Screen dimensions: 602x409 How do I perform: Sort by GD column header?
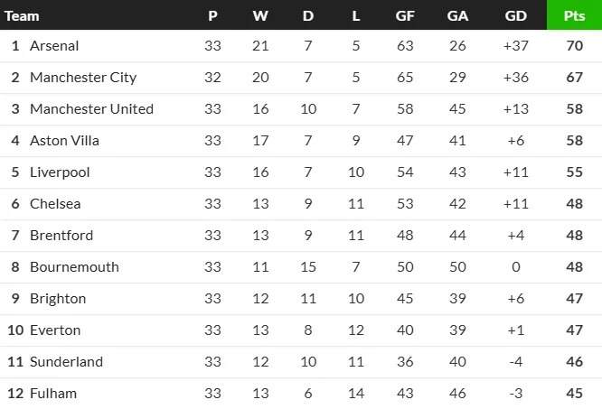(515, 15)
